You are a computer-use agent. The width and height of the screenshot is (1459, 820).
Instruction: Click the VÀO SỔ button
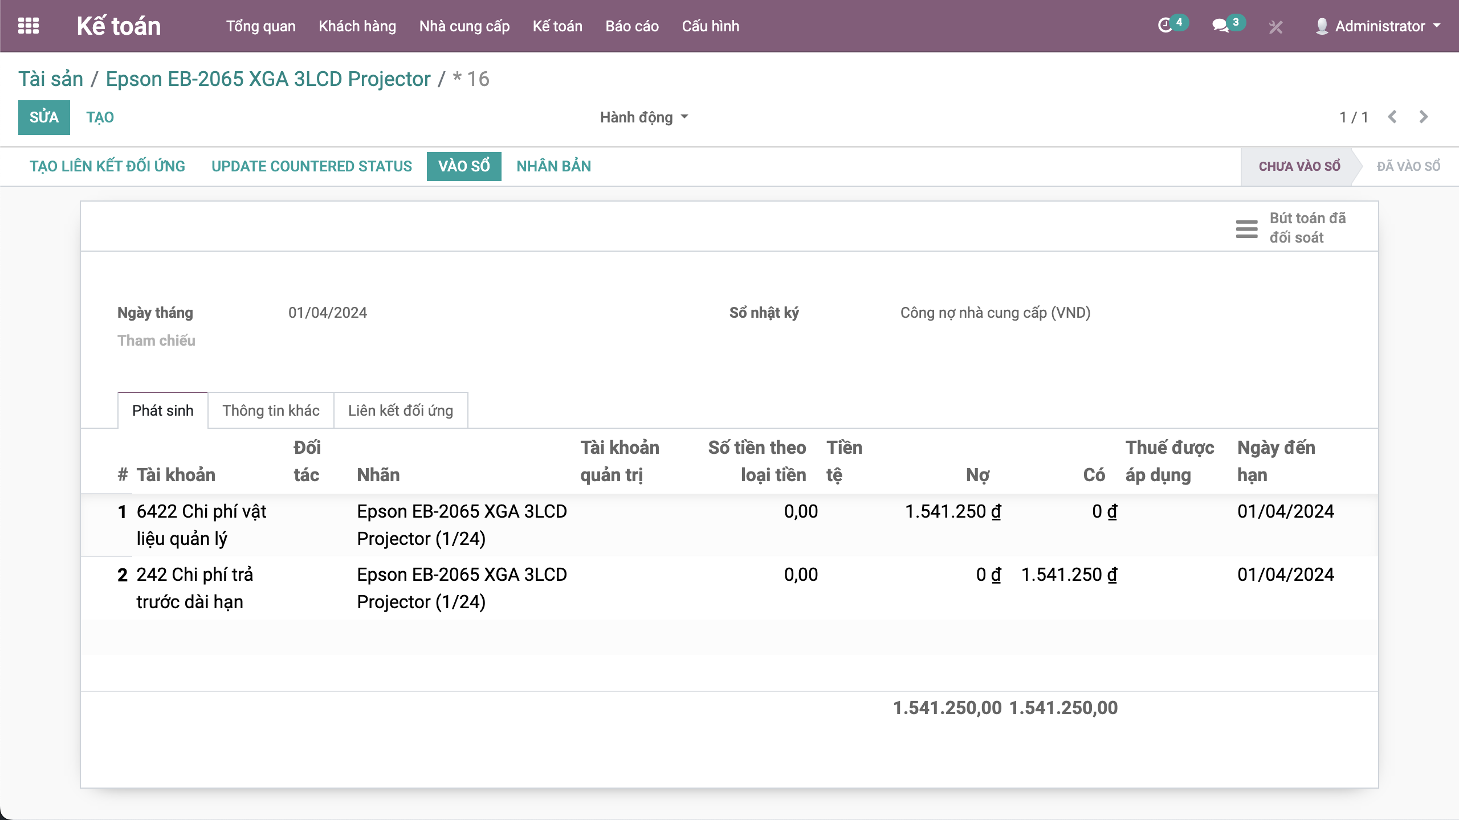tap(463, 166)
